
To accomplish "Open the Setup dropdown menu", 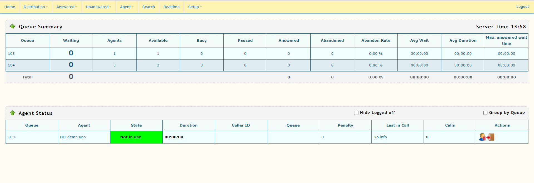I will pyautogui.click(x=195, y=7).
